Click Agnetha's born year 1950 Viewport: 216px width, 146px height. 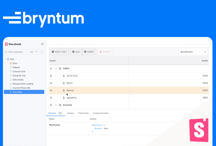(205, 98)
